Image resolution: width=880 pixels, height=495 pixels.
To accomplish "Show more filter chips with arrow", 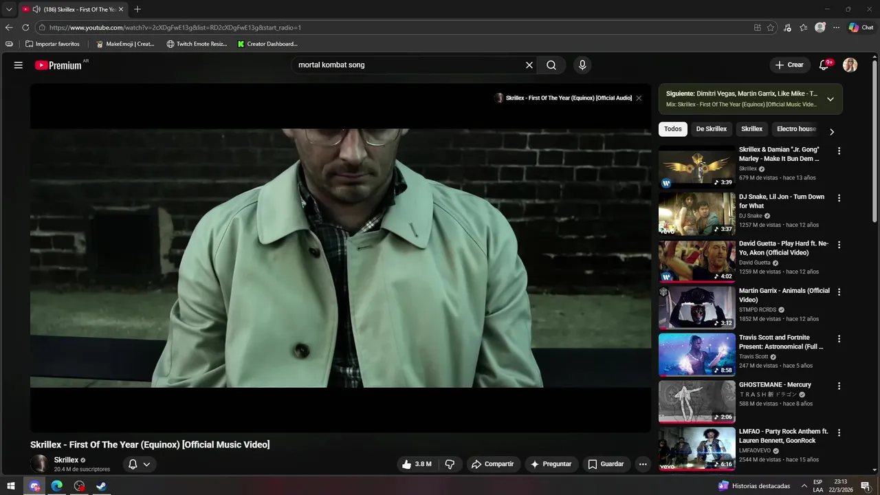I will pos(832,131).
